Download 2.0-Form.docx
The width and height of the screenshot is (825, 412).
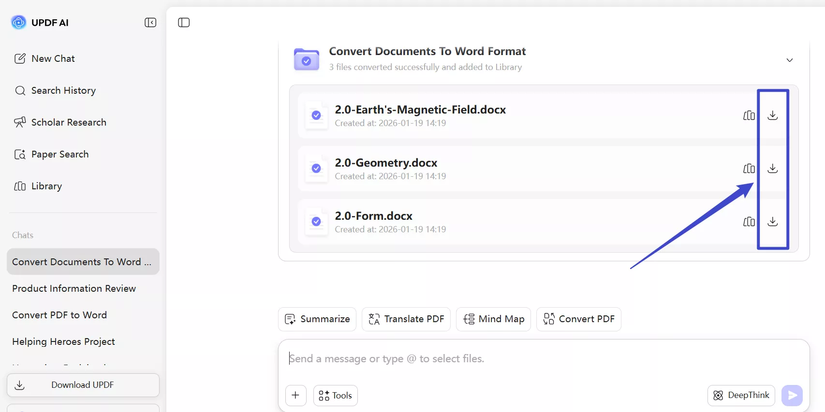(x=773, y=222)
